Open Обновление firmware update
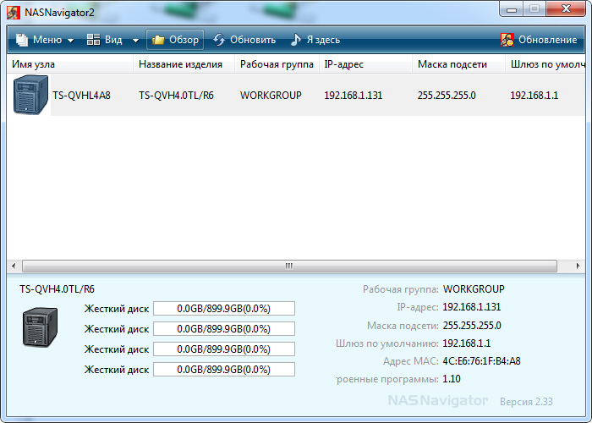This screenshot has width=592, height=423. 539,40
